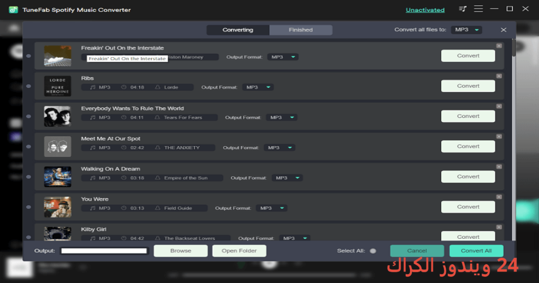The height and width of the screenshot is (283, 539).
Task: Open output format dropdown for Meet Me At Our Spot
Action: [280, 148]
